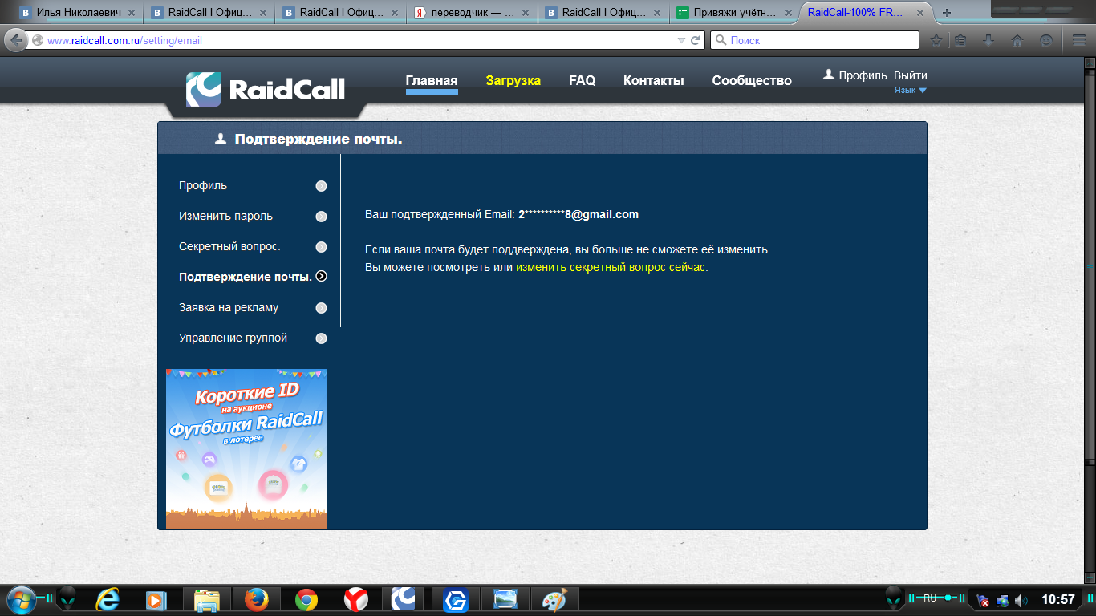This screenshot has height=616, width=1096.
Task: Follow the изменить секретный вопрос сейчас link
Action: pyautogui.click(x=611, y=267)
